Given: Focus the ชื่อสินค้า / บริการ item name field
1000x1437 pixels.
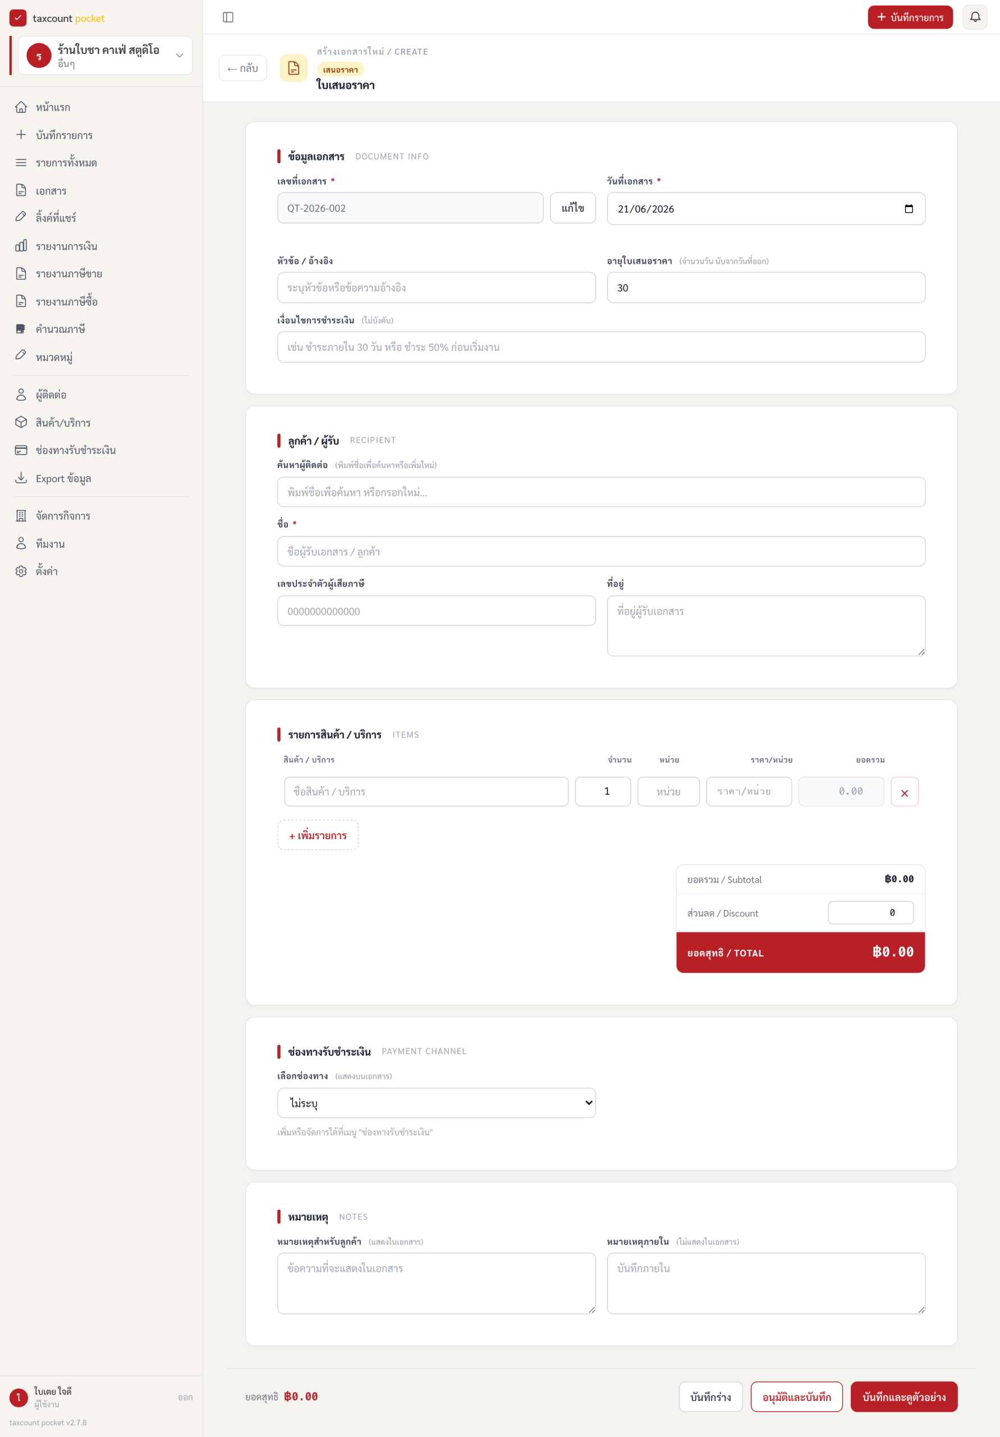Looking at the screenshot, I should tap(426, 791).
